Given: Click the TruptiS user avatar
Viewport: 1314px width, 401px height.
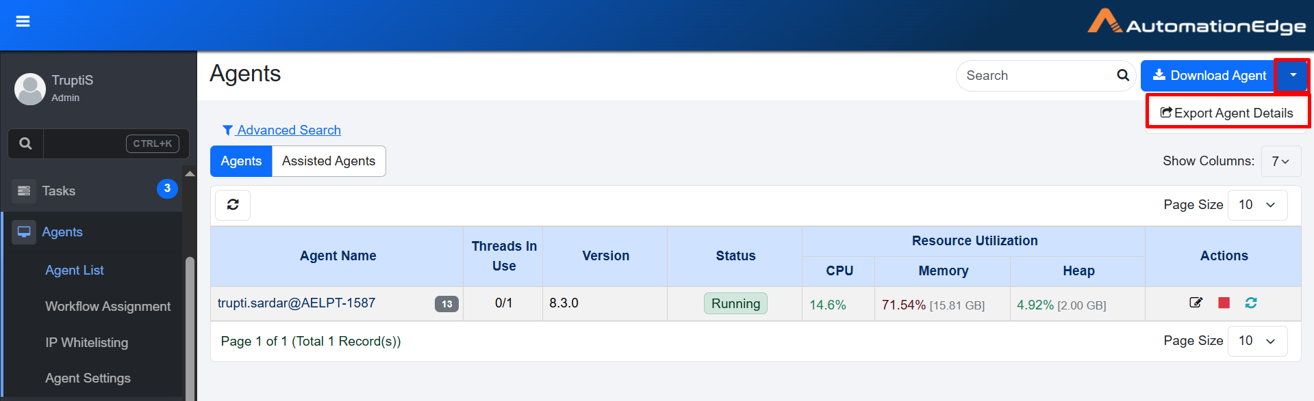Looking at the screenshot, I should pos(30,89).
